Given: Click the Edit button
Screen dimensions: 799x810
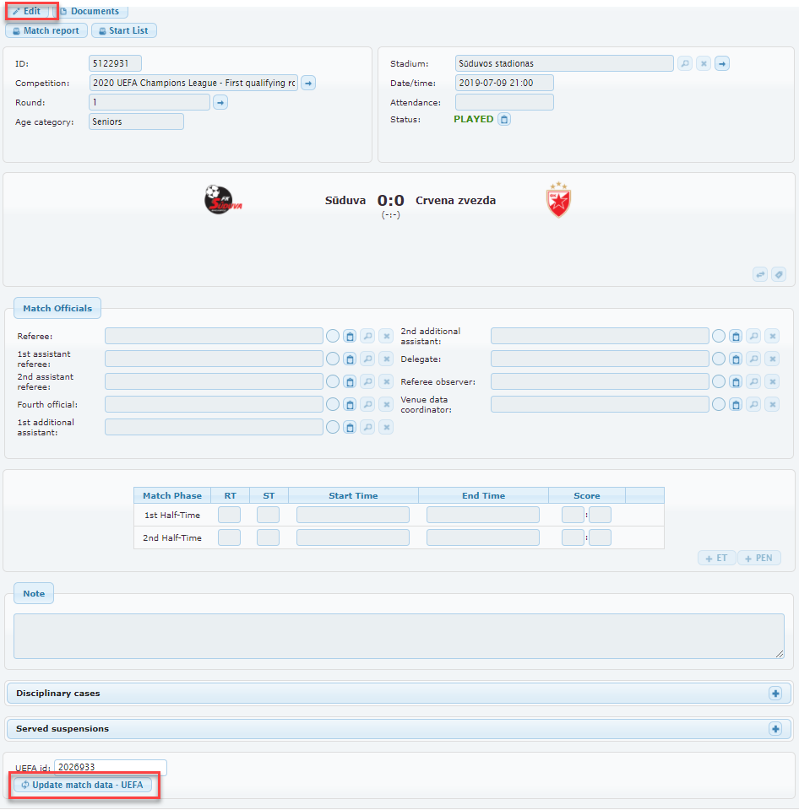Looking at the screenshot, I should [x=26, y=12].
